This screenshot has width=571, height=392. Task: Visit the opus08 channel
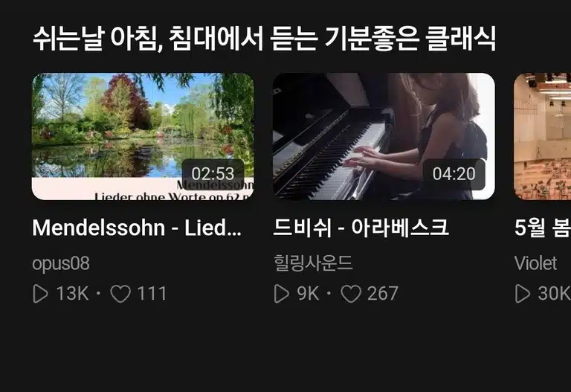[61, 263]
